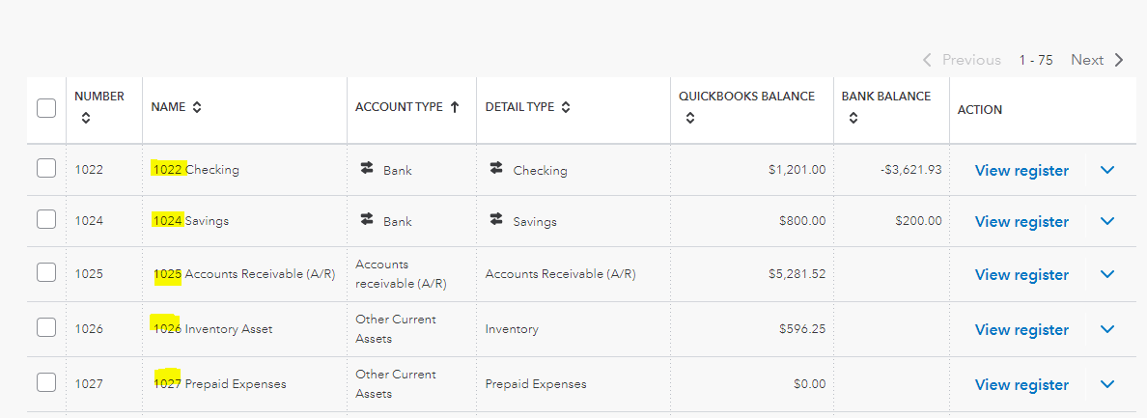Go to Next page of accounts

[1097, 60]
